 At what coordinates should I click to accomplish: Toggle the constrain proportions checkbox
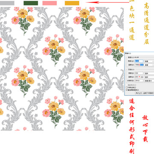(x=127, y=87)
